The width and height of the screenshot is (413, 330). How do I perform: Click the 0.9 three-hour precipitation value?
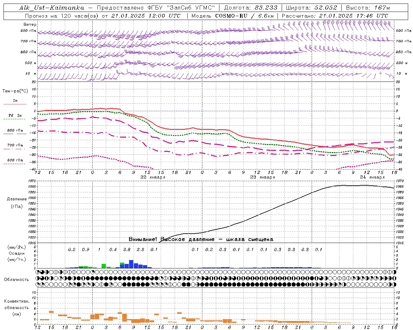tap(86, 249)
